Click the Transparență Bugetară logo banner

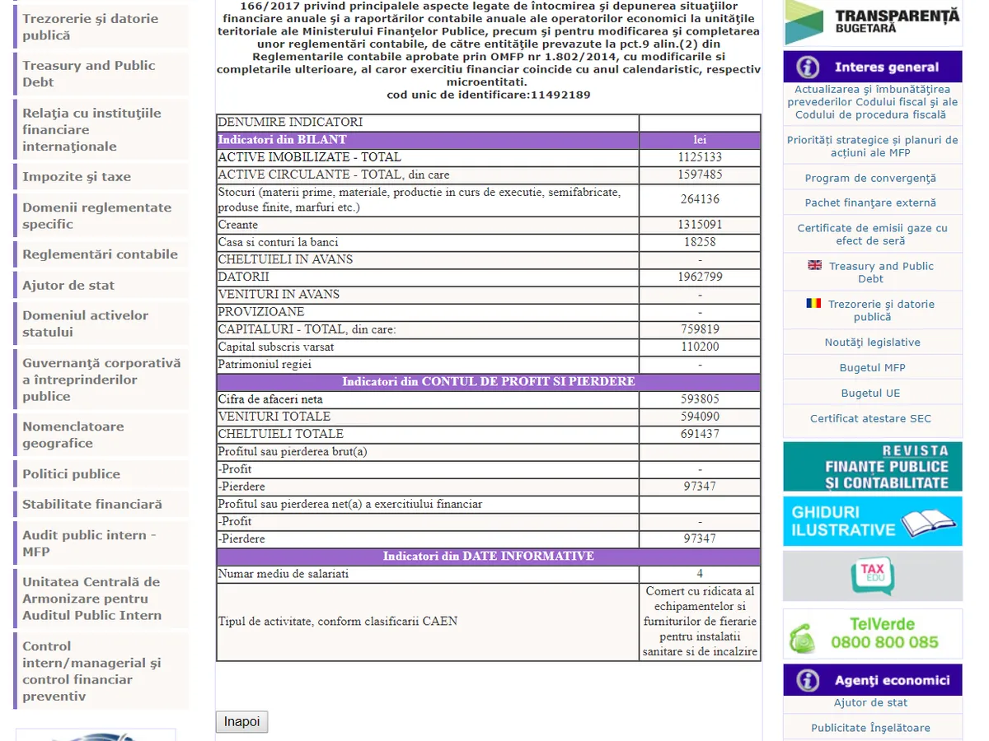click(x=872, y=22)
